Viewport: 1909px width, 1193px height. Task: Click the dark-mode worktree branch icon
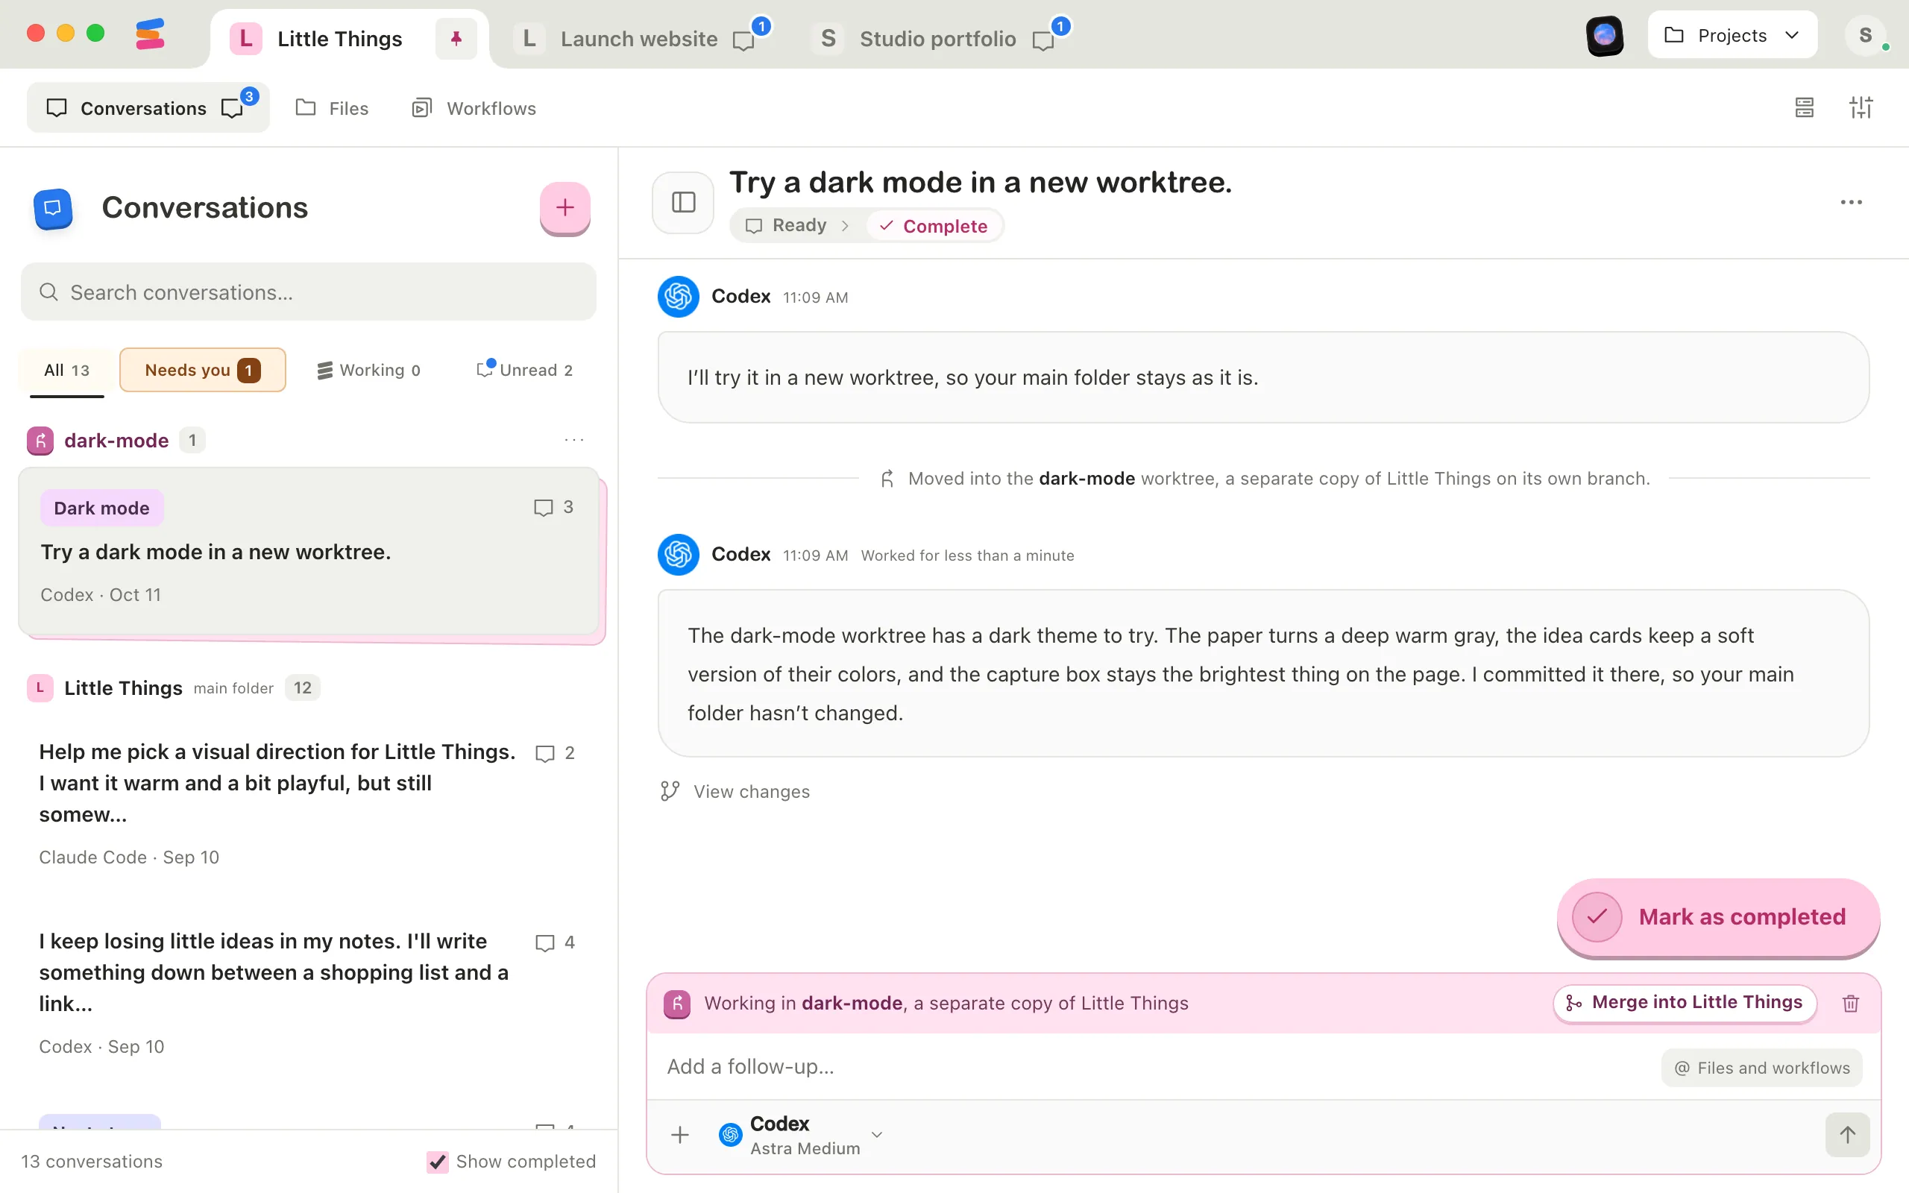pyautogui.click(x=40, y=440)
